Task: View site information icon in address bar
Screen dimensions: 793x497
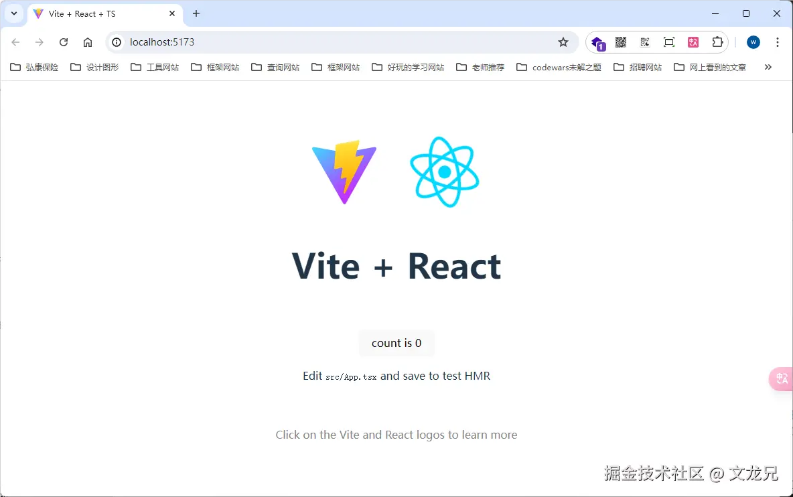Action: pyautogui.click(x=117, y=42)
